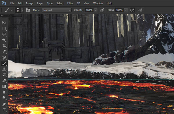
Task: Toggle pressure for brush size
Action: (140, 10)
